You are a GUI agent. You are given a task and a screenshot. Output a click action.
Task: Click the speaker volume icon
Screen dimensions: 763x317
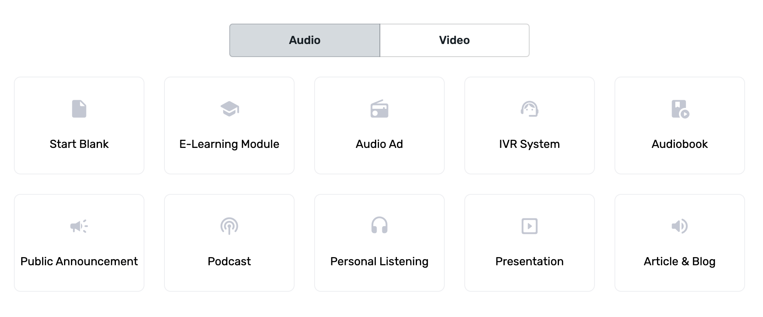[x=680, y=226]
